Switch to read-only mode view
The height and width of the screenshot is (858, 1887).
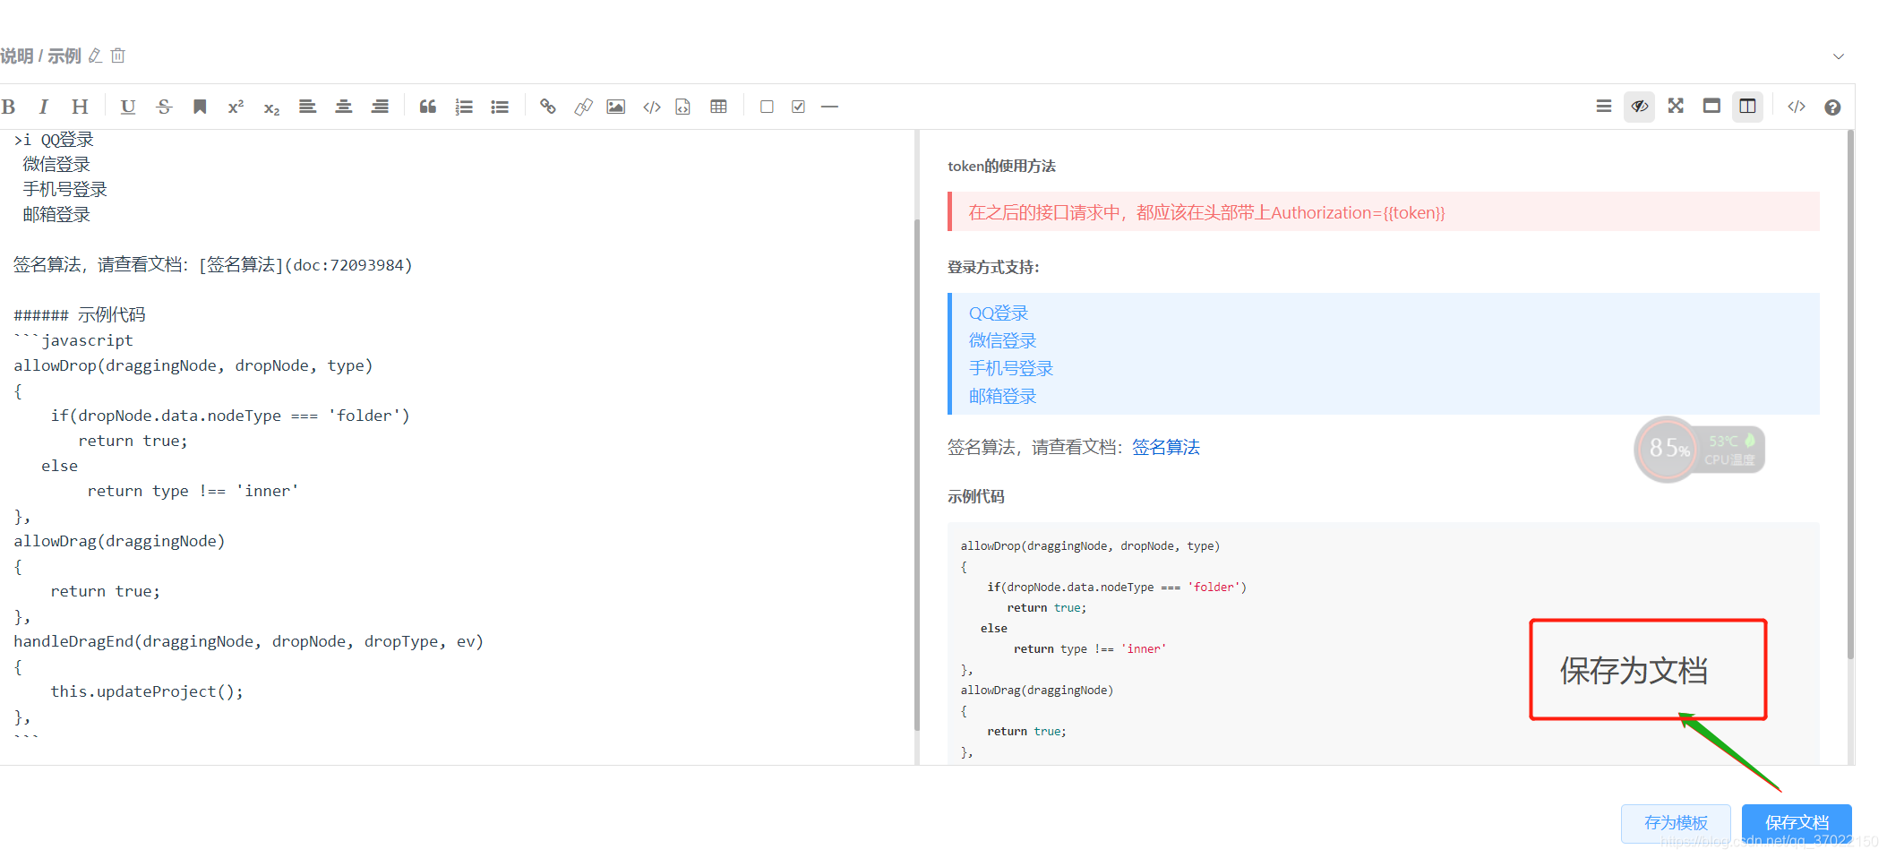1711,106
